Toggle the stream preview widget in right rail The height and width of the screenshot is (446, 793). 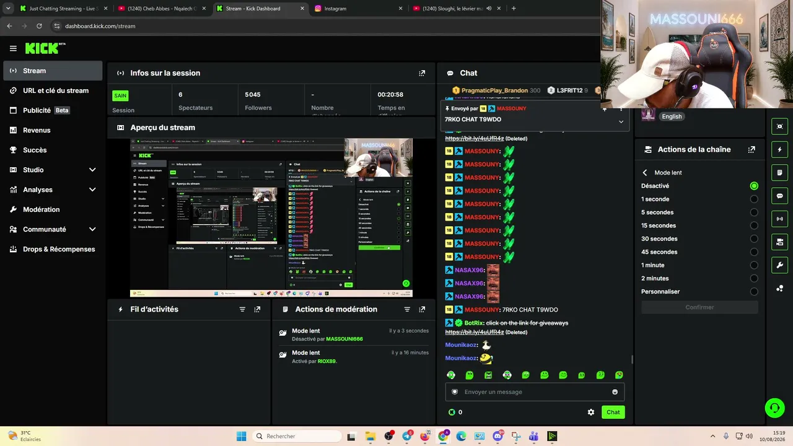[x=779, y=126]
